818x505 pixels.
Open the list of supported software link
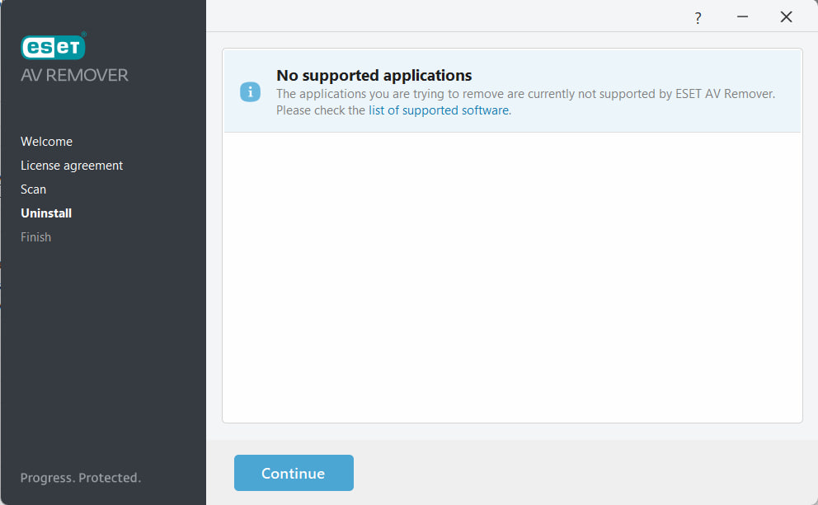[439, 110]
